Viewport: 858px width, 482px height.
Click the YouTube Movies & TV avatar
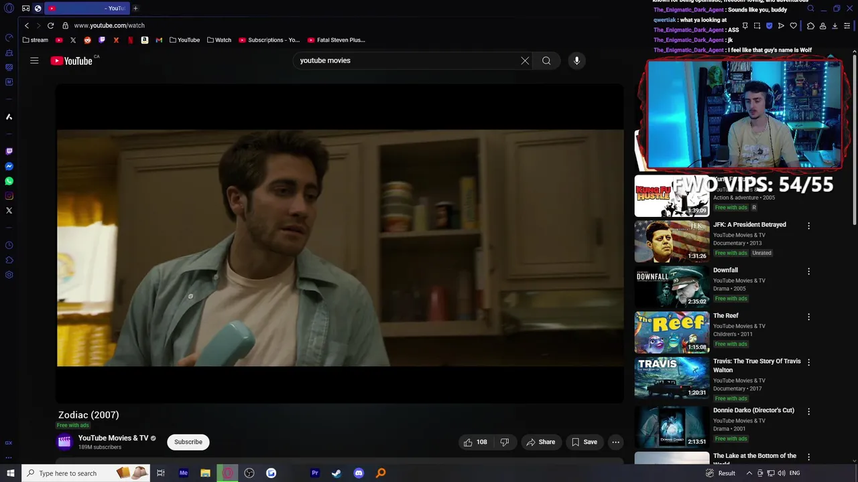pos(64,441)
